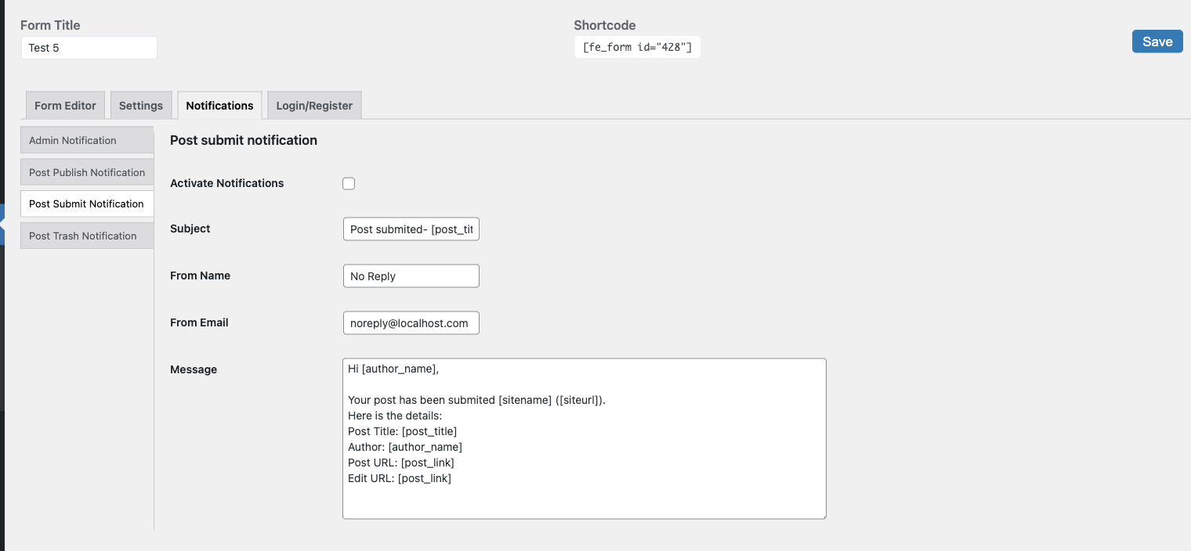
Task: Open the Admin Notification section
Action: [87, 140]
